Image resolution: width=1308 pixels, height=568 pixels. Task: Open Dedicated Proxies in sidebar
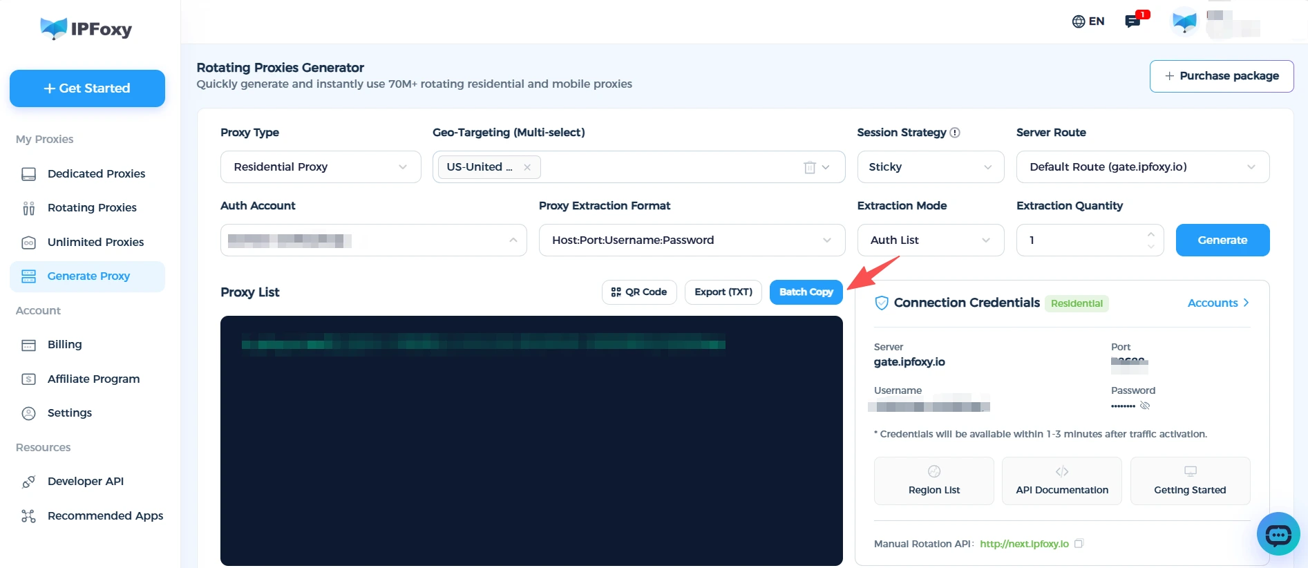[x=87, y=173]
